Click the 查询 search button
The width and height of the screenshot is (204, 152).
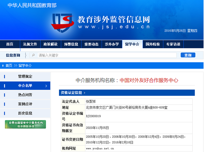point(188,55)
